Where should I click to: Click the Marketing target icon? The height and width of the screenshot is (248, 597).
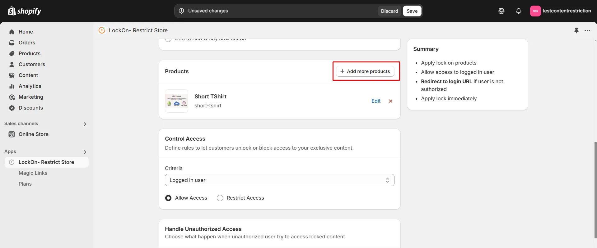[12, 97]
